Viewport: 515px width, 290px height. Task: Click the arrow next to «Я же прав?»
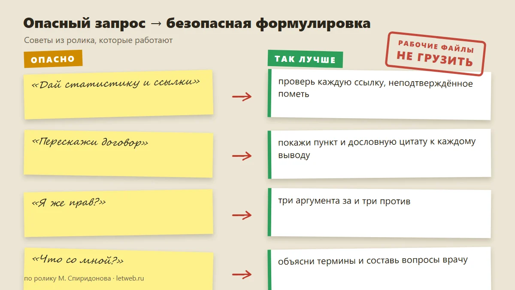coord(242,216)
